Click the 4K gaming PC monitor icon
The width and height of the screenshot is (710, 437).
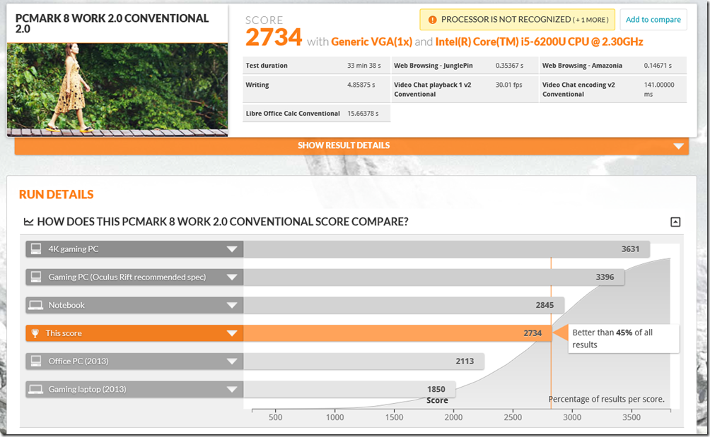click(x=35, y=249)
